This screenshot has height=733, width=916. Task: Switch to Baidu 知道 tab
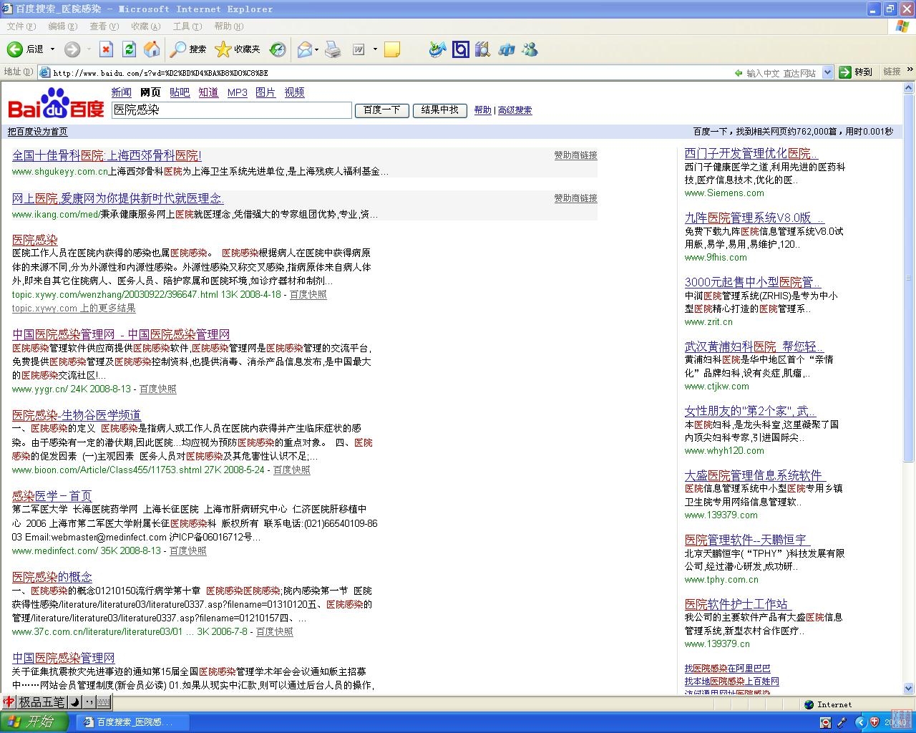point(208,92)
